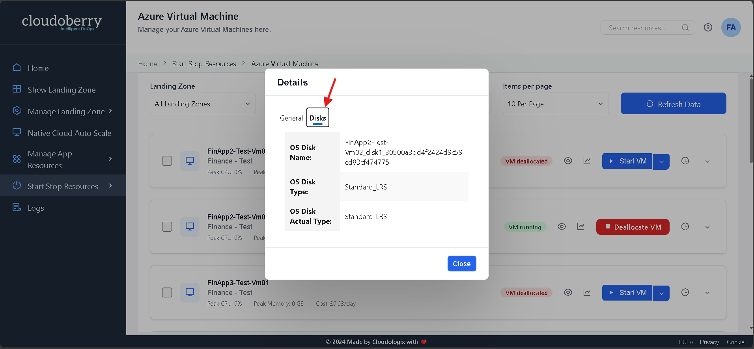This screenshot has height=349, width=754.
Task: Click the search magnifier icon
Action: coord(685,28)
